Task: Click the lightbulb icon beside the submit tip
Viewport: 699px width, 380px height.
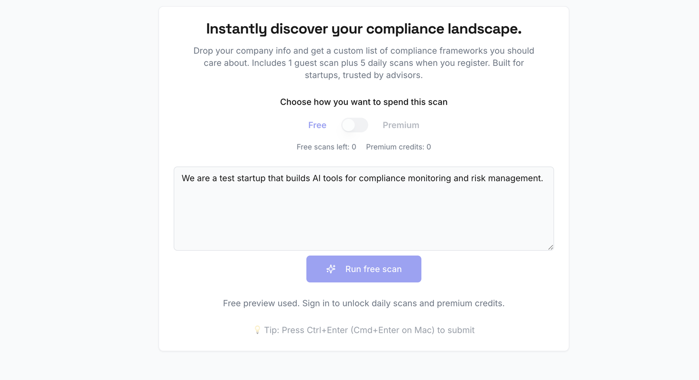Action: pyautogui.click(x=258, y=330)
